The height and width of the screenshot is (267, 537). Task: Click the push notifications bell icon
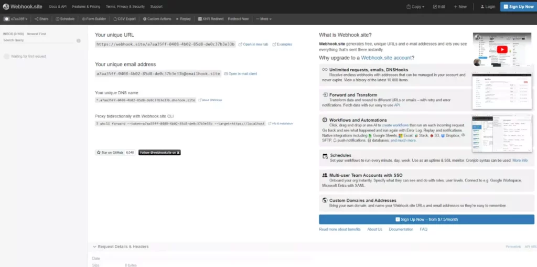click(335, 141)
